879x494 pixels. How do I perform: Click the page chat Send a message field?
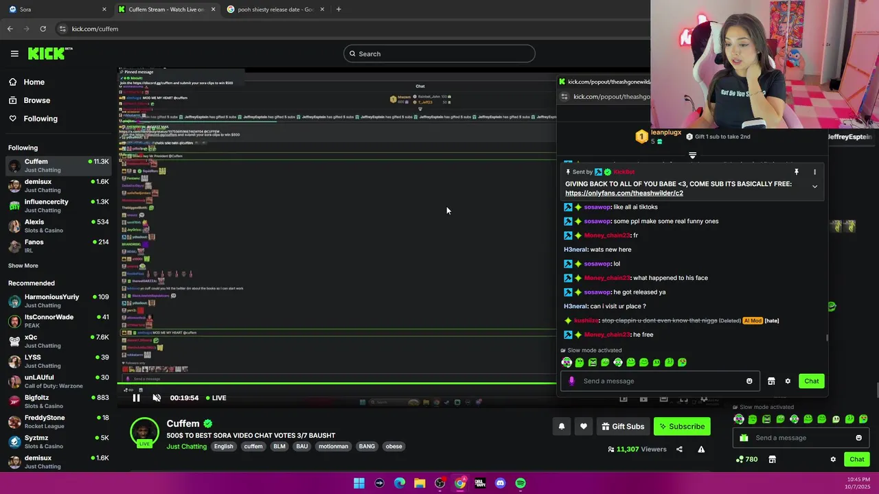tap(800, 438)
